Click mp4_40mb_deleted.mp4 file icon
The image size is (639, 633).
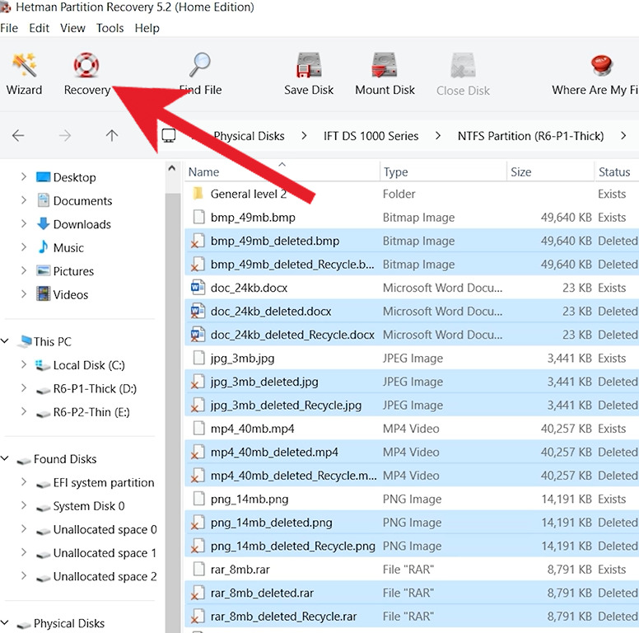tap(198, 452)
